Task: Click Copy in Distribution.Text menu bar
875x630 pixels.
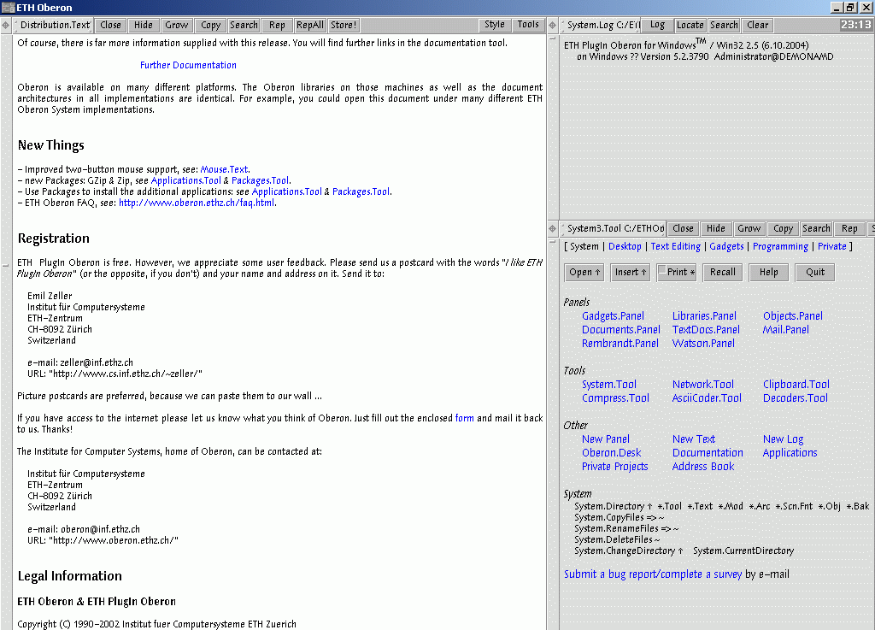Action: (x=211, y=25)
